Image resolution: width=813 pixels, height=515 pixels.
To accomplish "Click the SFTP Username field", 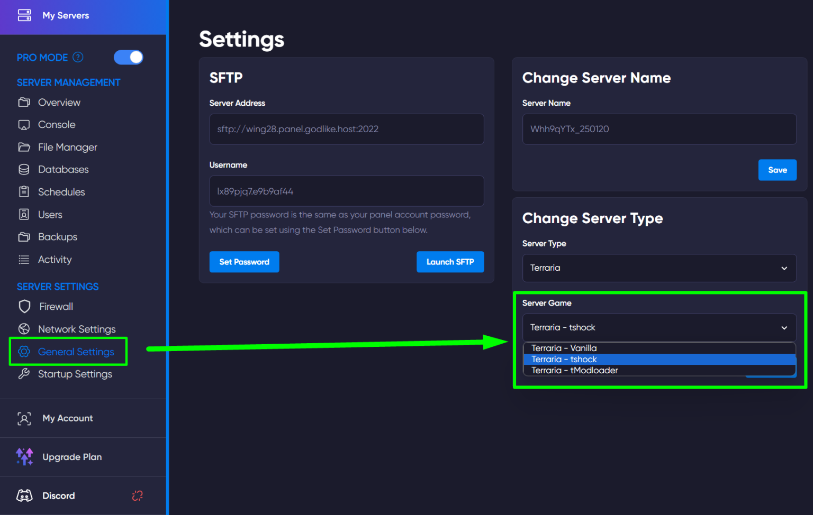I will [x=347, y=191].
